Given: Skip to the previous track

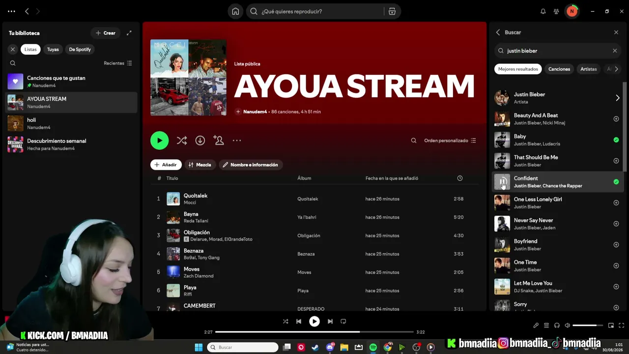Looking at the screenshot, I should (x=299, y=322).
